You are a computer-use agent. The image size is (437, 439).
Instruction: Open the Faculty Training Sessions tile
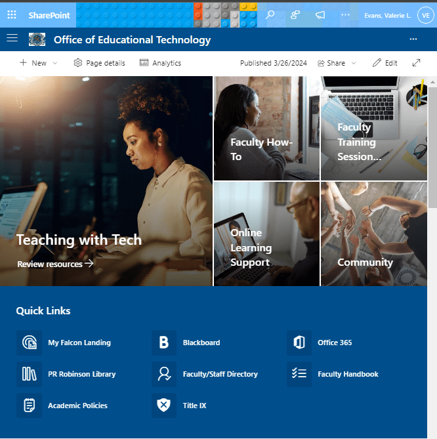374,128
